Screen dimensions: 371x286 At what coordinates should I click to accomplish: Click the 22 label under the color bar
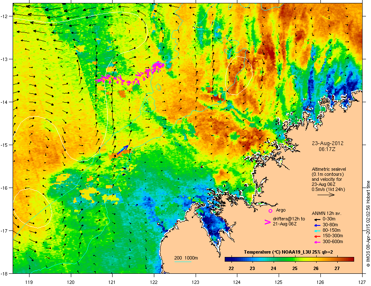click(231, 268)
